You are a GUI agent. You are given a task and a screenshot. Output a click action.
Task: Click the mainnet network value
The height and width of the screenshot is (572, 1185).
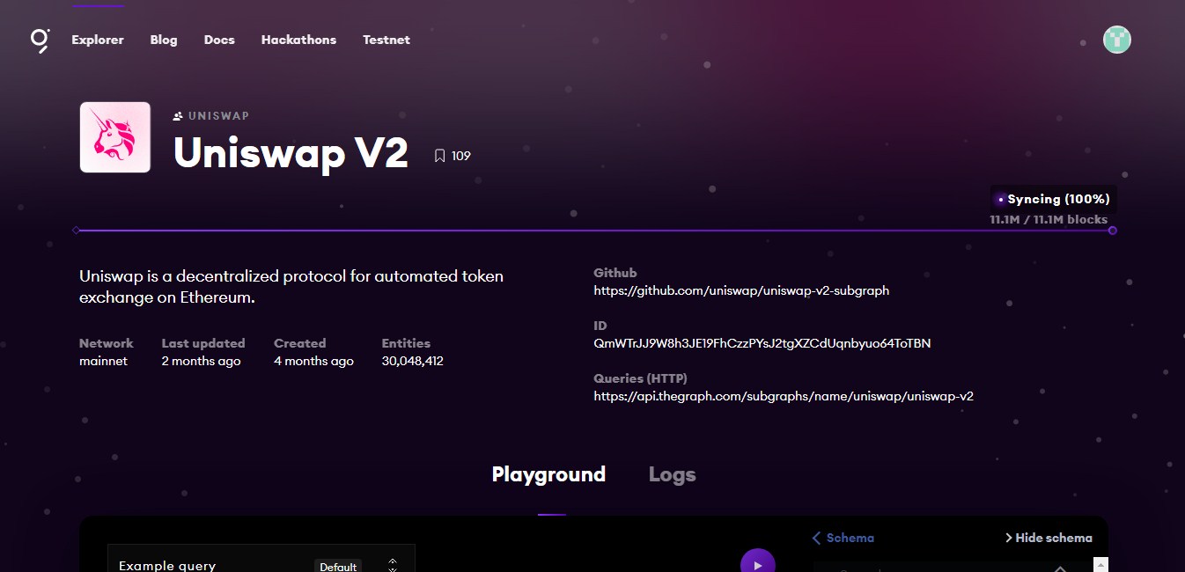[103, 361]
